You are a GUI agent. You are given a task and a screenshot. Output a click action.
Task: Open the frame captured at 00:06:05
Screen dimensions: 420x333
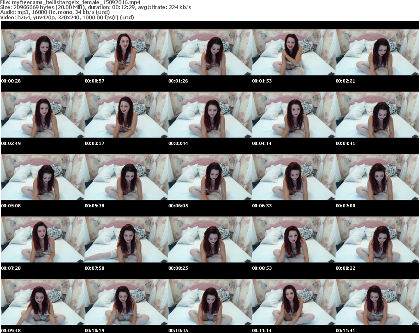coord(210,177)
